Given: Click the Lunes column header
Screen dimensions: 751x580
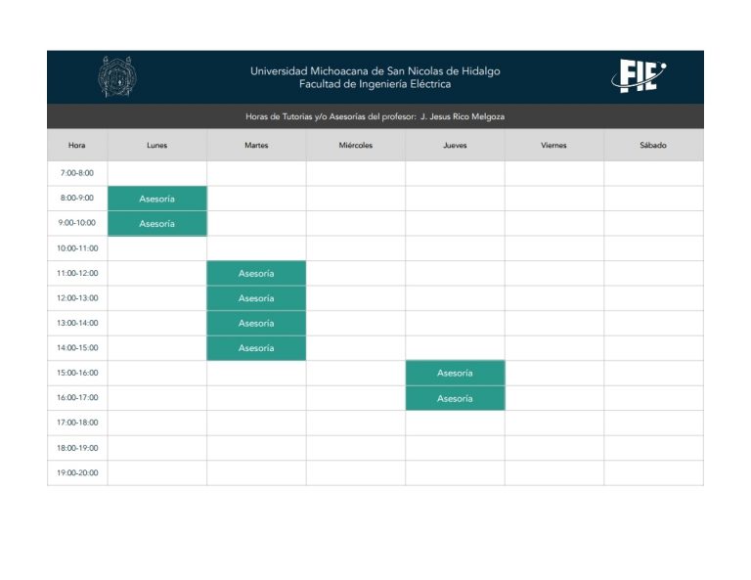Looking at the screenshot, I should point(157,145).
